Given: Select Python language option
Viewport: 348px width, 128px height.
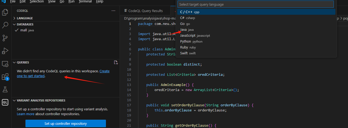Looking at the screenshot, I should (x=256, y=42).
